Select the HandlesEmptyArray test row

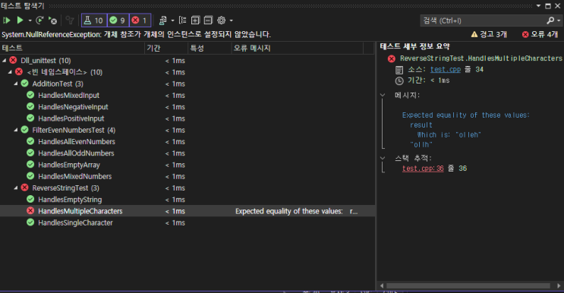click(x=187, y=165)
